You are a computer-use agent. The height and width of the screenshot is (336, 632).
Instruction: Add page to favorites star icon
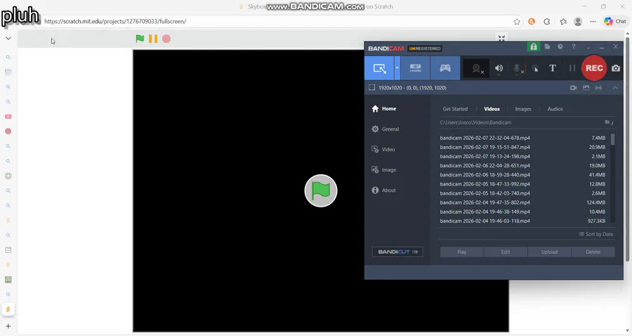[517, 22]
